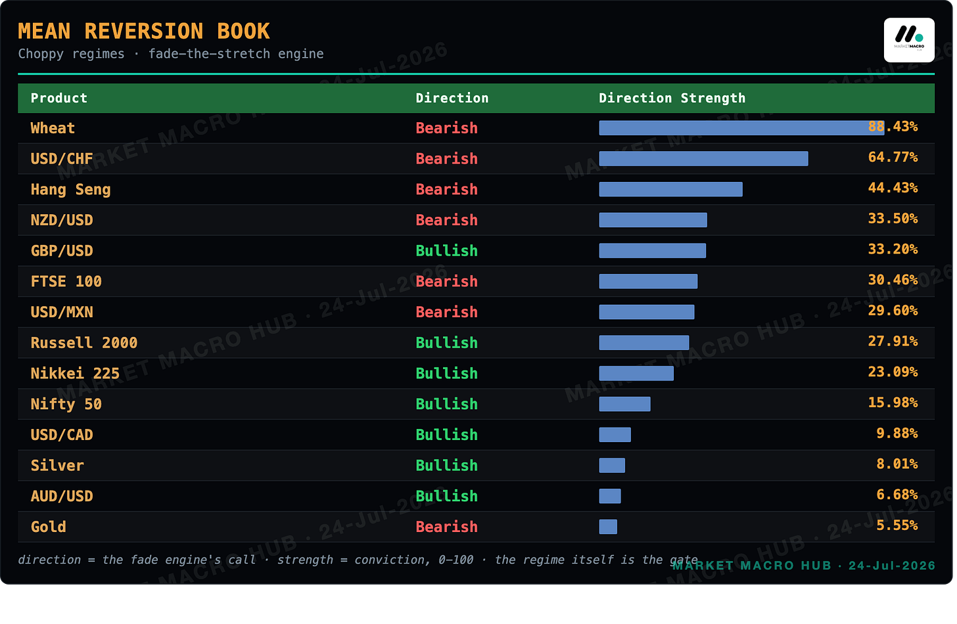Click Bearish direction in FTSE 100 row
The height and width of the screenshot is (624, 957).
click(447, 282)
